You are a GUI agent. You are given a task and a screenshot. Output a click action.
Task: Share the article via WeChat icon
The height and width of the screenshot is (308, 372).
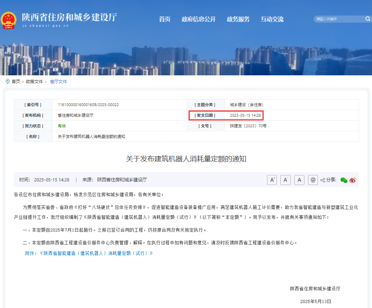[344, 180]
